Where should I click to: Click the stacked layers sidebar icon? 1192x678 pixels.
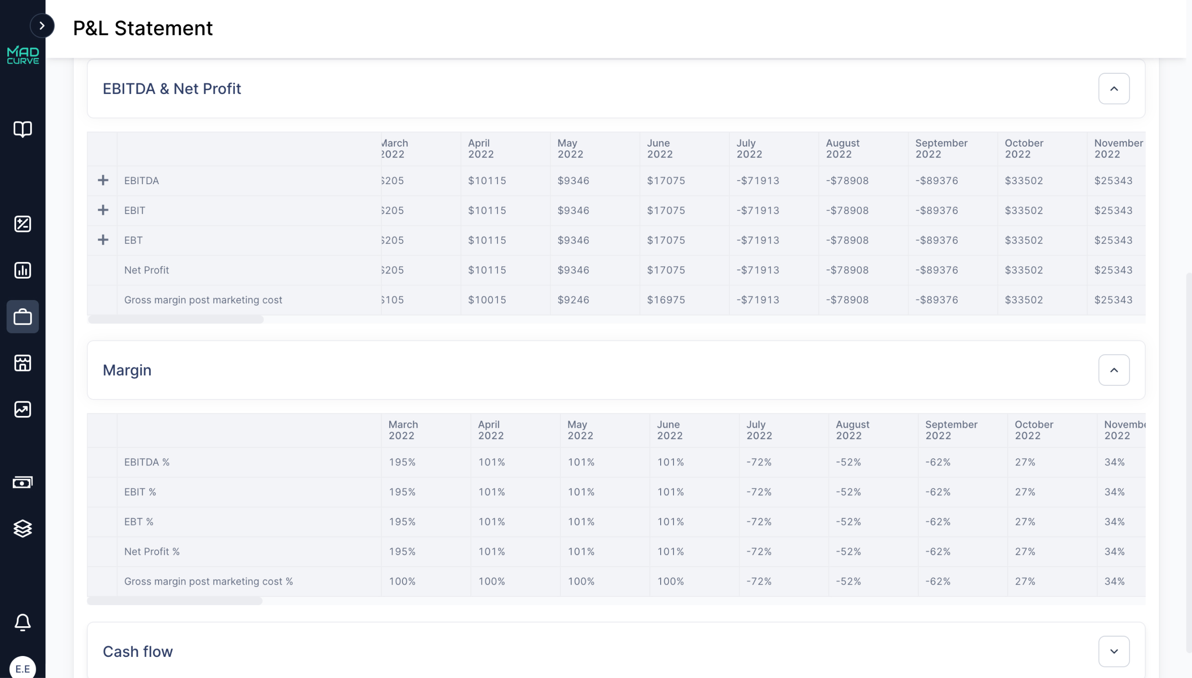click(x=22, y=529)
